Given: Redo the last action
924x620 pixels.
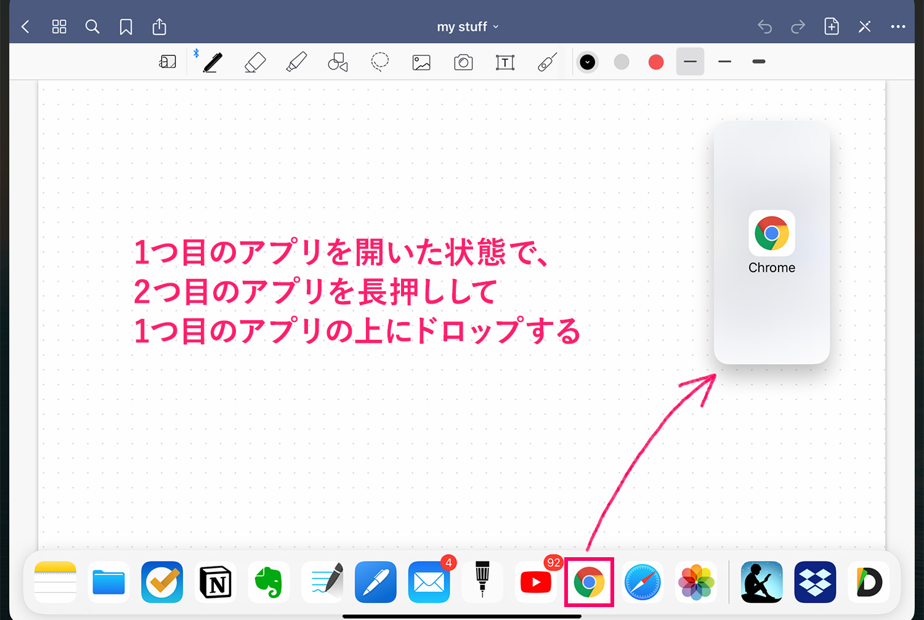Looking at the screenshot, I should [798, 26].
